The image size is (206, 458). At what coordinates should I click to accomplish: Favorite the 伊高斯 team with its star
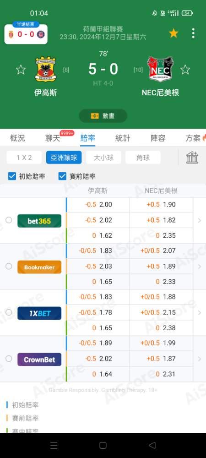[21, 70]
